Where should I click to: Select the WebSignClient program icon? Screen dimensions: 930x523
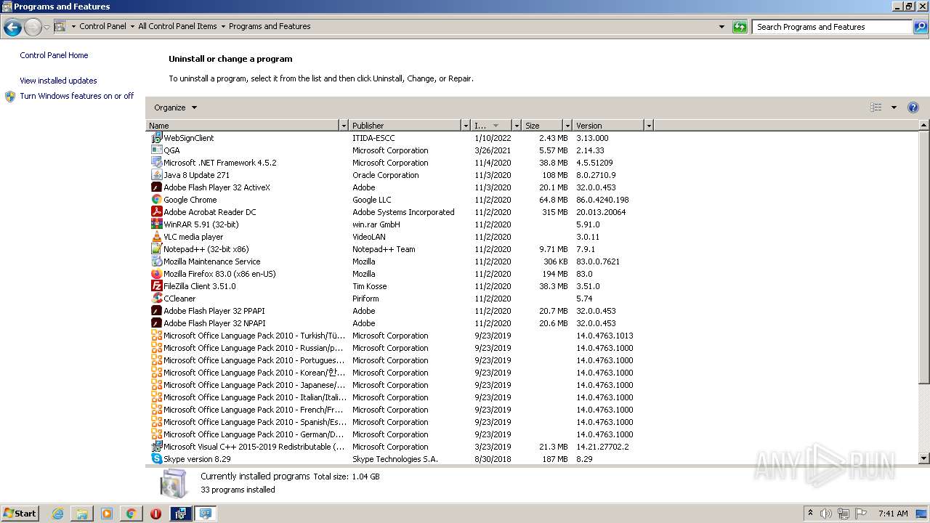(x=156, y=138)
